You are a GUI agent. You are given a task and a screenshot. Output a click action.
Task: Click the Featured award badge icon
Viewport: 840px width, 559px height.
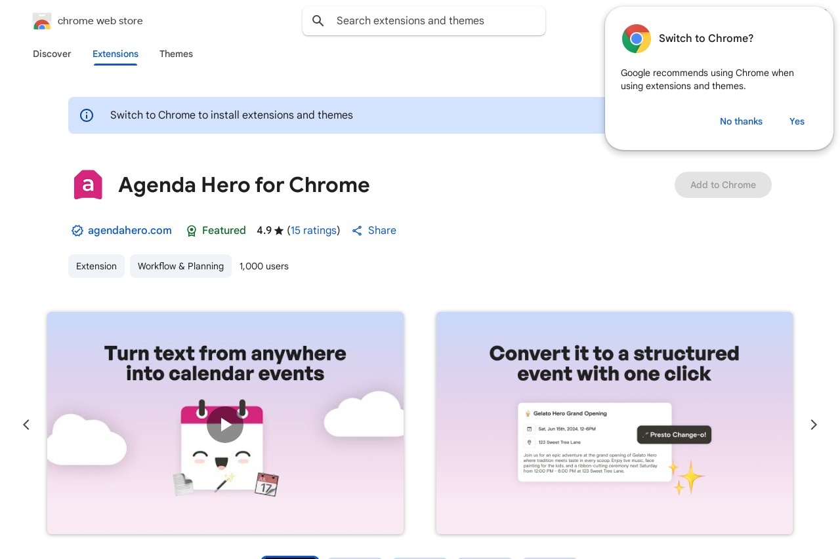tap(192, 231)
